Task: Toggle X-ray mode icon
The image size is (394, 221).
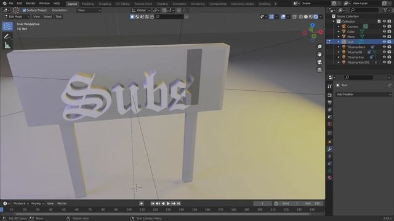Action: (x=294, y=17)
